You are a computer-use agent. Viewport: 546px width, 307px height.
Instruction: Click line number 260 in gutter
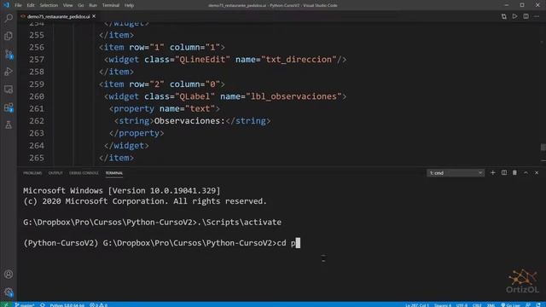click(x=37, y=96)
